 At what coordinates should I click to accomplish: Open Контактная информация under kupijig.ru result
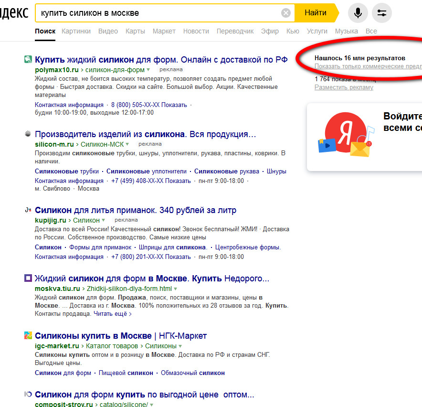69,257
